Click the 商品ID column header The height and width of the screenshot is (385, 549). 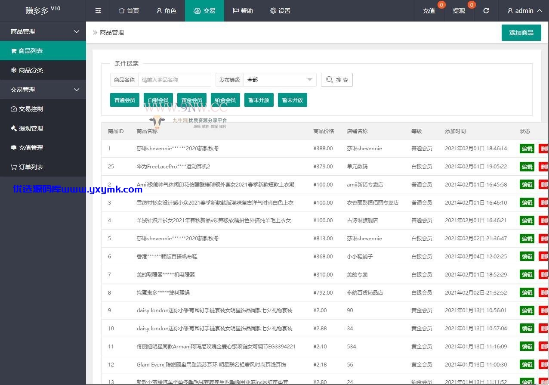click(116, 131)
